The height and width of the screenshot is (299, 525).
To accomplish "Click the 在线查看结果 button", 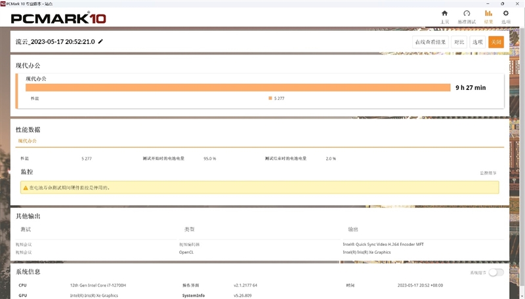I will [x=430, y=42].
